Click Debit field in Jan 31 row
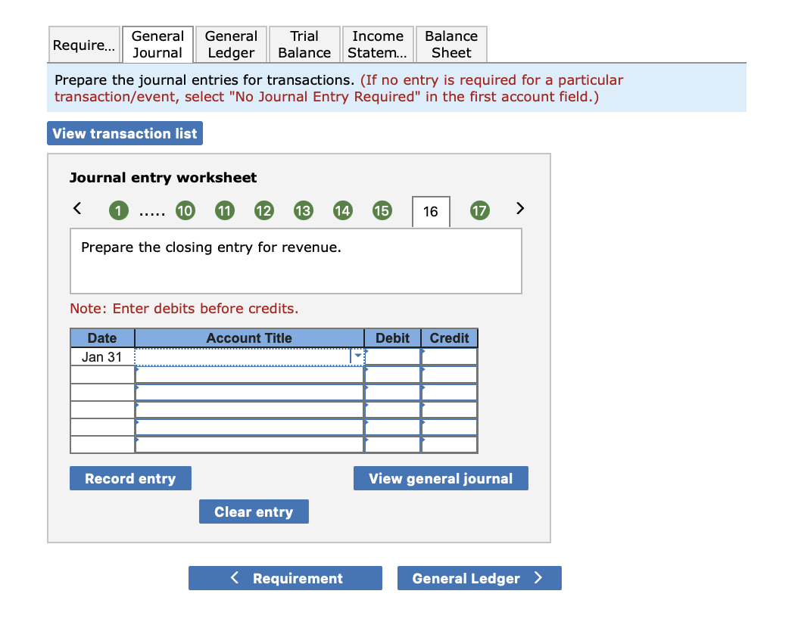This screenshot has width=795, height=625. point(392,356)
